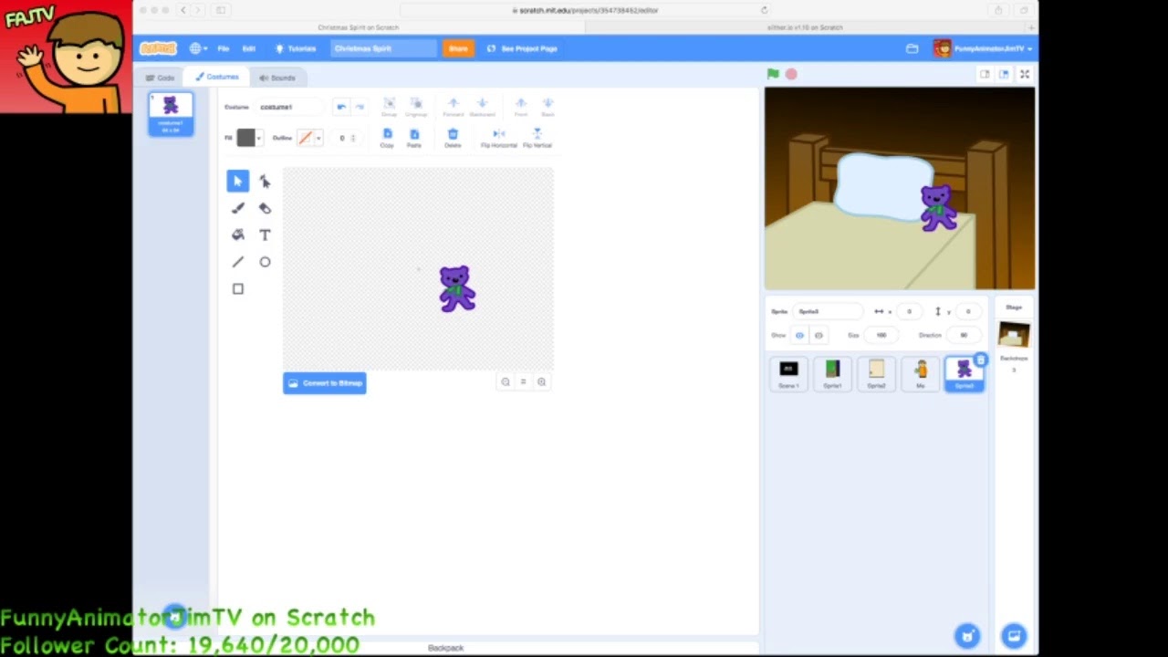Switch to the Costumes tab
This screenshot has height=657, width=1168.
pos(216,78)
